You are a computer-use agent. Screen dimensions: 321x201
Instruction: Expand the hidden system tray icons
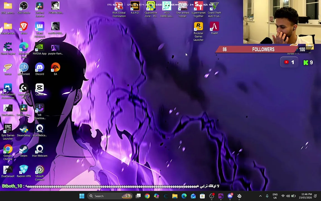tap(261, 196)
